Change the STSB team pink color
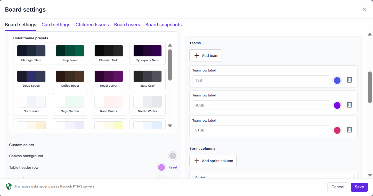The width and height of the screenshot is (373, 196). [x=337, y=130]
